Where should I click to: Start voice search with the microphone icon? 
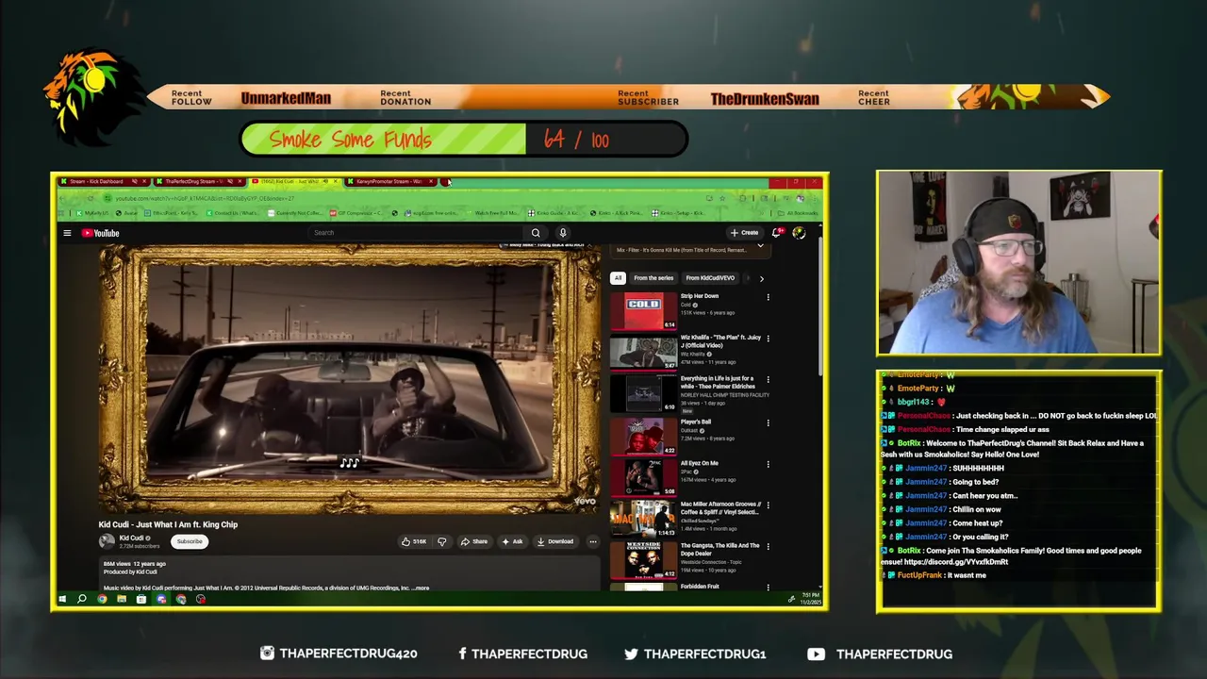click(x=563, y=233)
